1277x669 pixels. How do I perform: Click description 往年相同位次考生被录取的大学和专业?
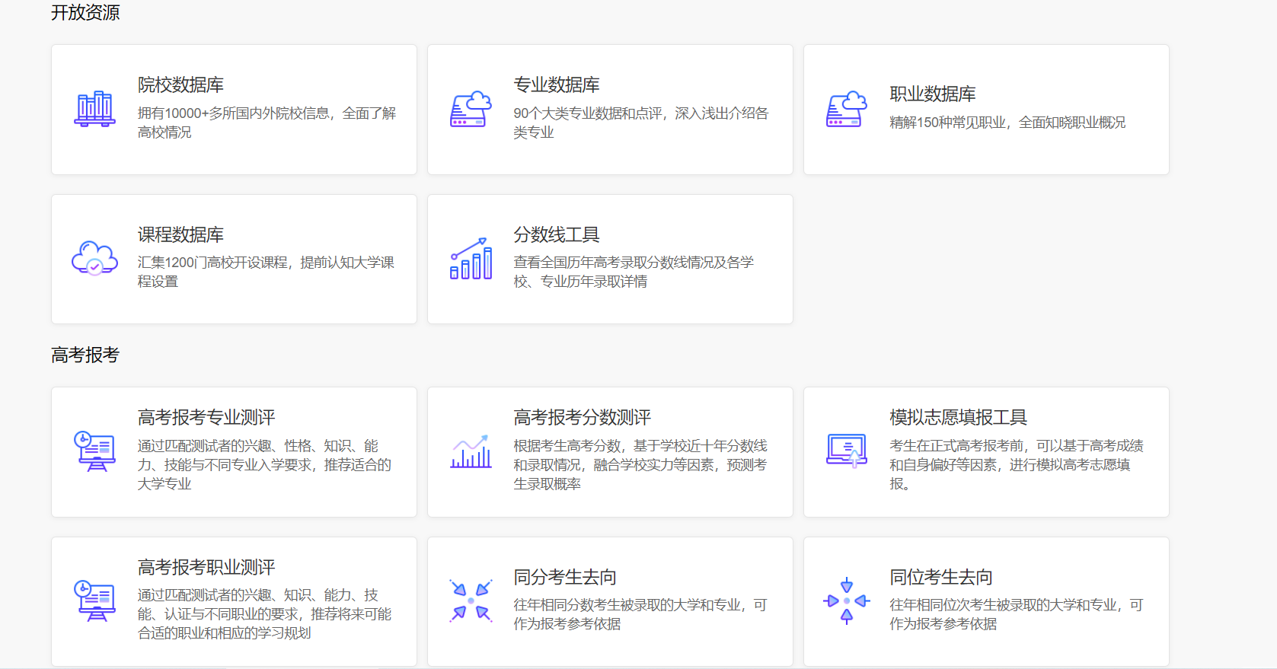click(1017, 614)
